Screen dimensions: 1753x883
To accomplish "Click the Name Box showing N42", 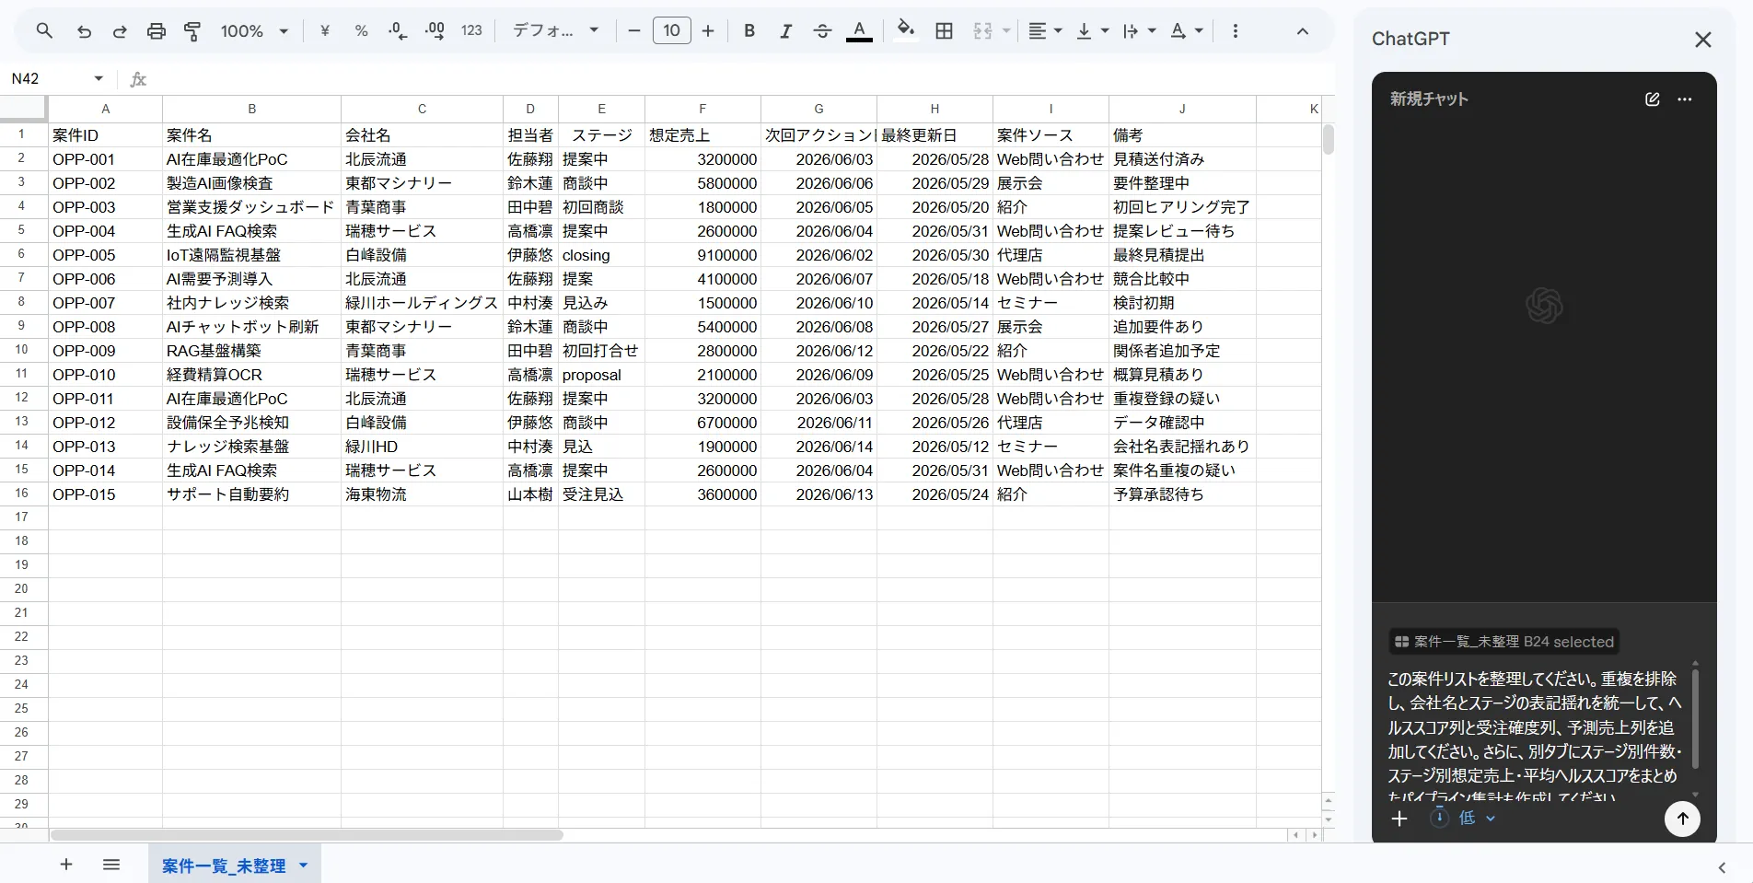I will tap(46, 79).
